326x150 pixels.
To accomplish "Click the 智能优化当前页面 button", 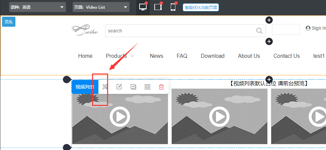I will [201, 7].
